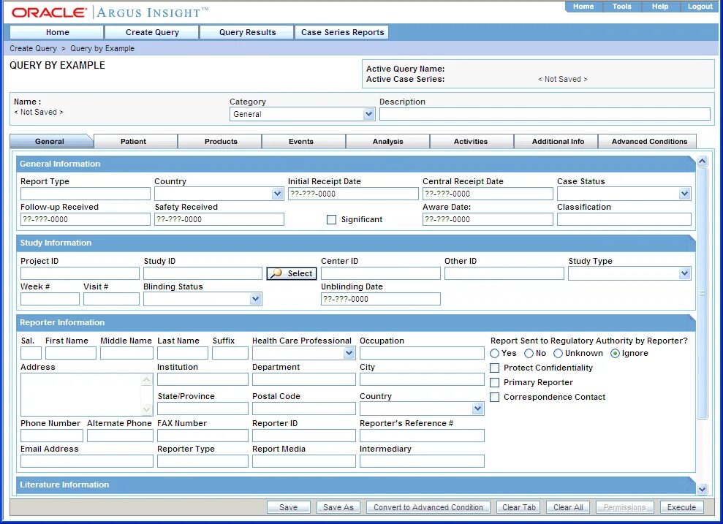The image size is (723, 524).
Task: Click the Address box scroll down arrow
Action: (x=146, y=409)
